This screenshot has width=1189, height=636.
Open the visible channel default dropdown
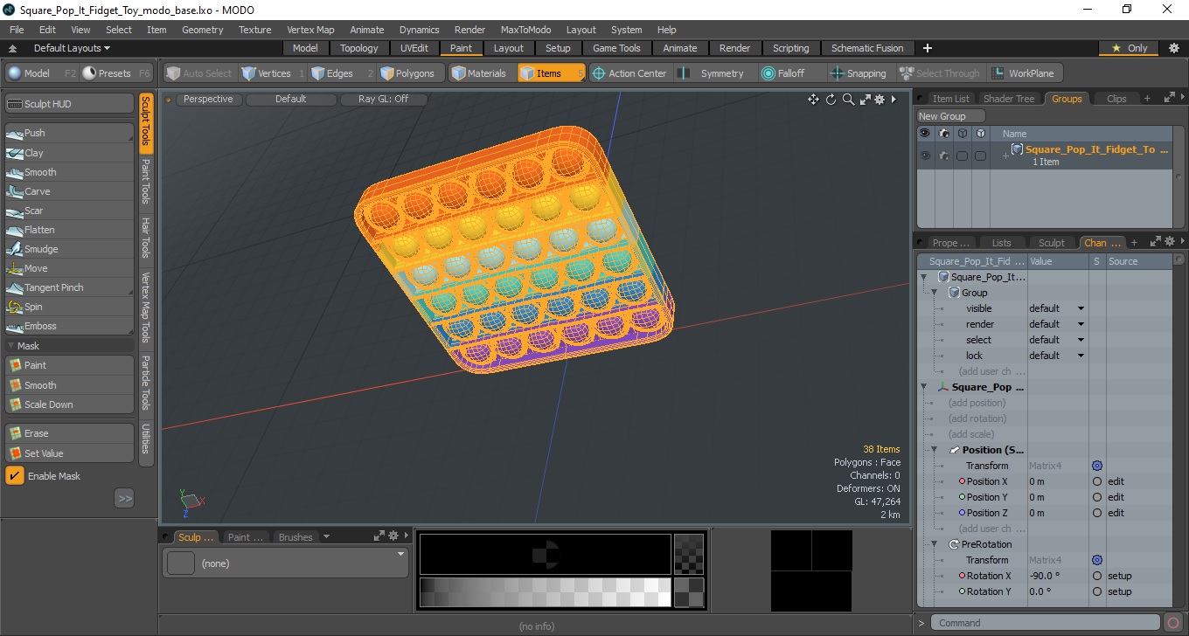1057,308
